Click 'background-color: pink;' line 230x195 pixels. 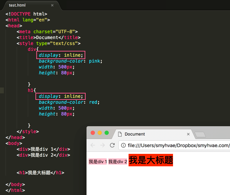coord(71,61)
